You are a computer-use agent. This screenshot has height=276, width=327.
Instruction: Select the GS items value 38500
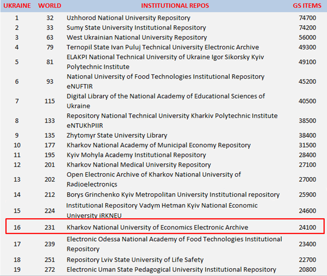pos(307,121)
